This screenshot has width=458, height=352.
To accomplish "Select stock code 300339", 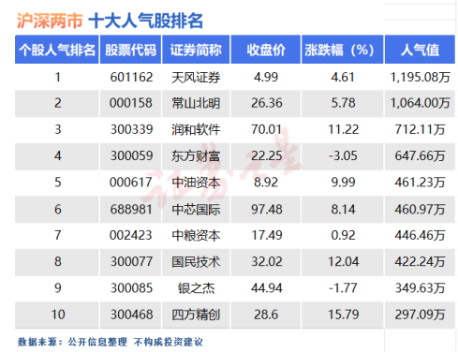I will point(131,129).
